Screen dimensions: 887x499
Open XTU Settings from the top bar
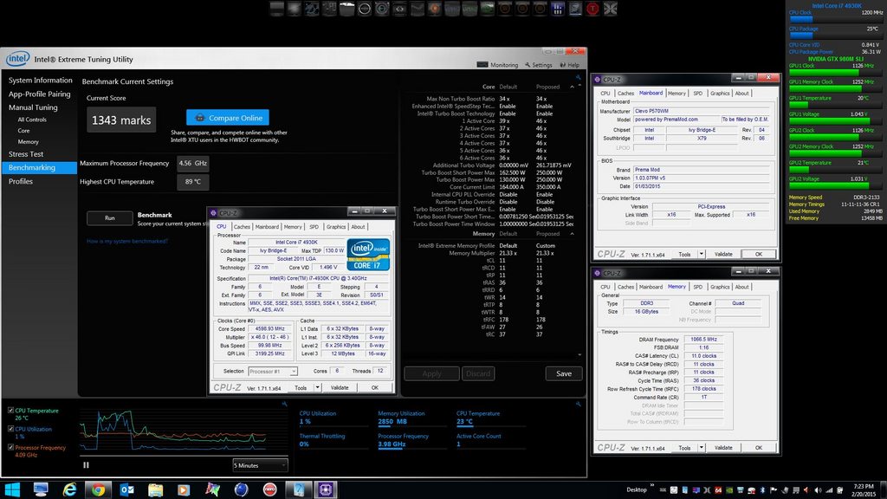538,65
